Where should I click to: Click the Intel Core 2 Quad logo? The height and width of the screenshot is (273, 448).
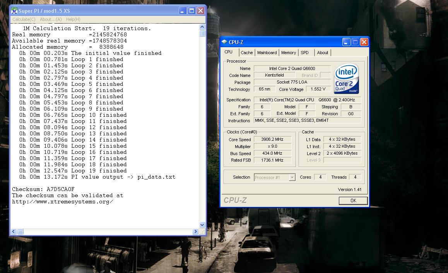click(x=346, y=78)
